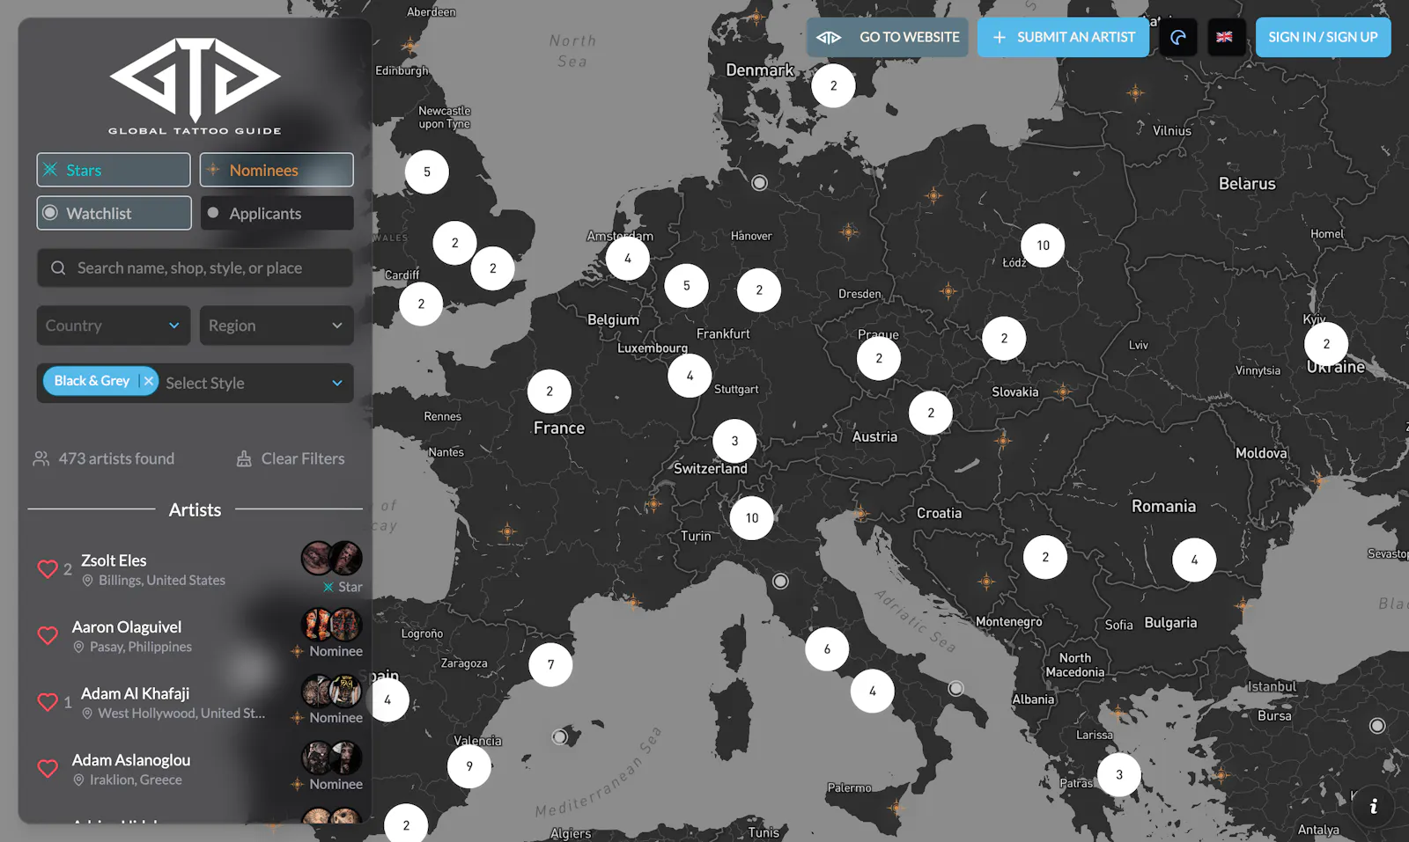Select the nominee marker near Dresden

948,290
